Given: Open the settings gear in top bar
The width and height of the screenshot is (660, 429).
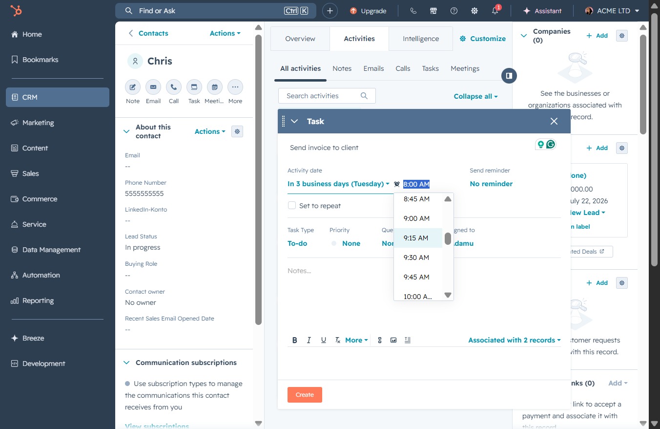Looking at the screenshot, I should [x=474, y=11].
